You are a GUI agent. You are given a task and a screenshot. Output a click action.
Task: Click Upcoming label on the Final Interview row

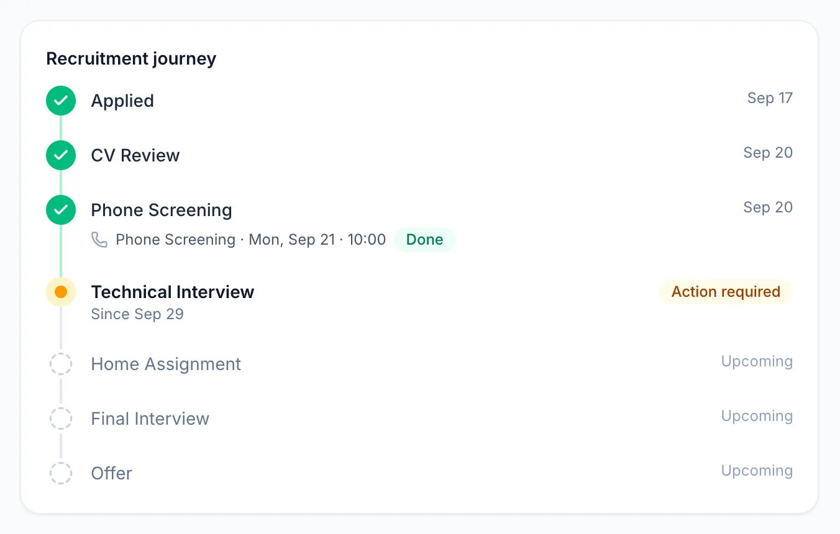[x=757, y=416]
